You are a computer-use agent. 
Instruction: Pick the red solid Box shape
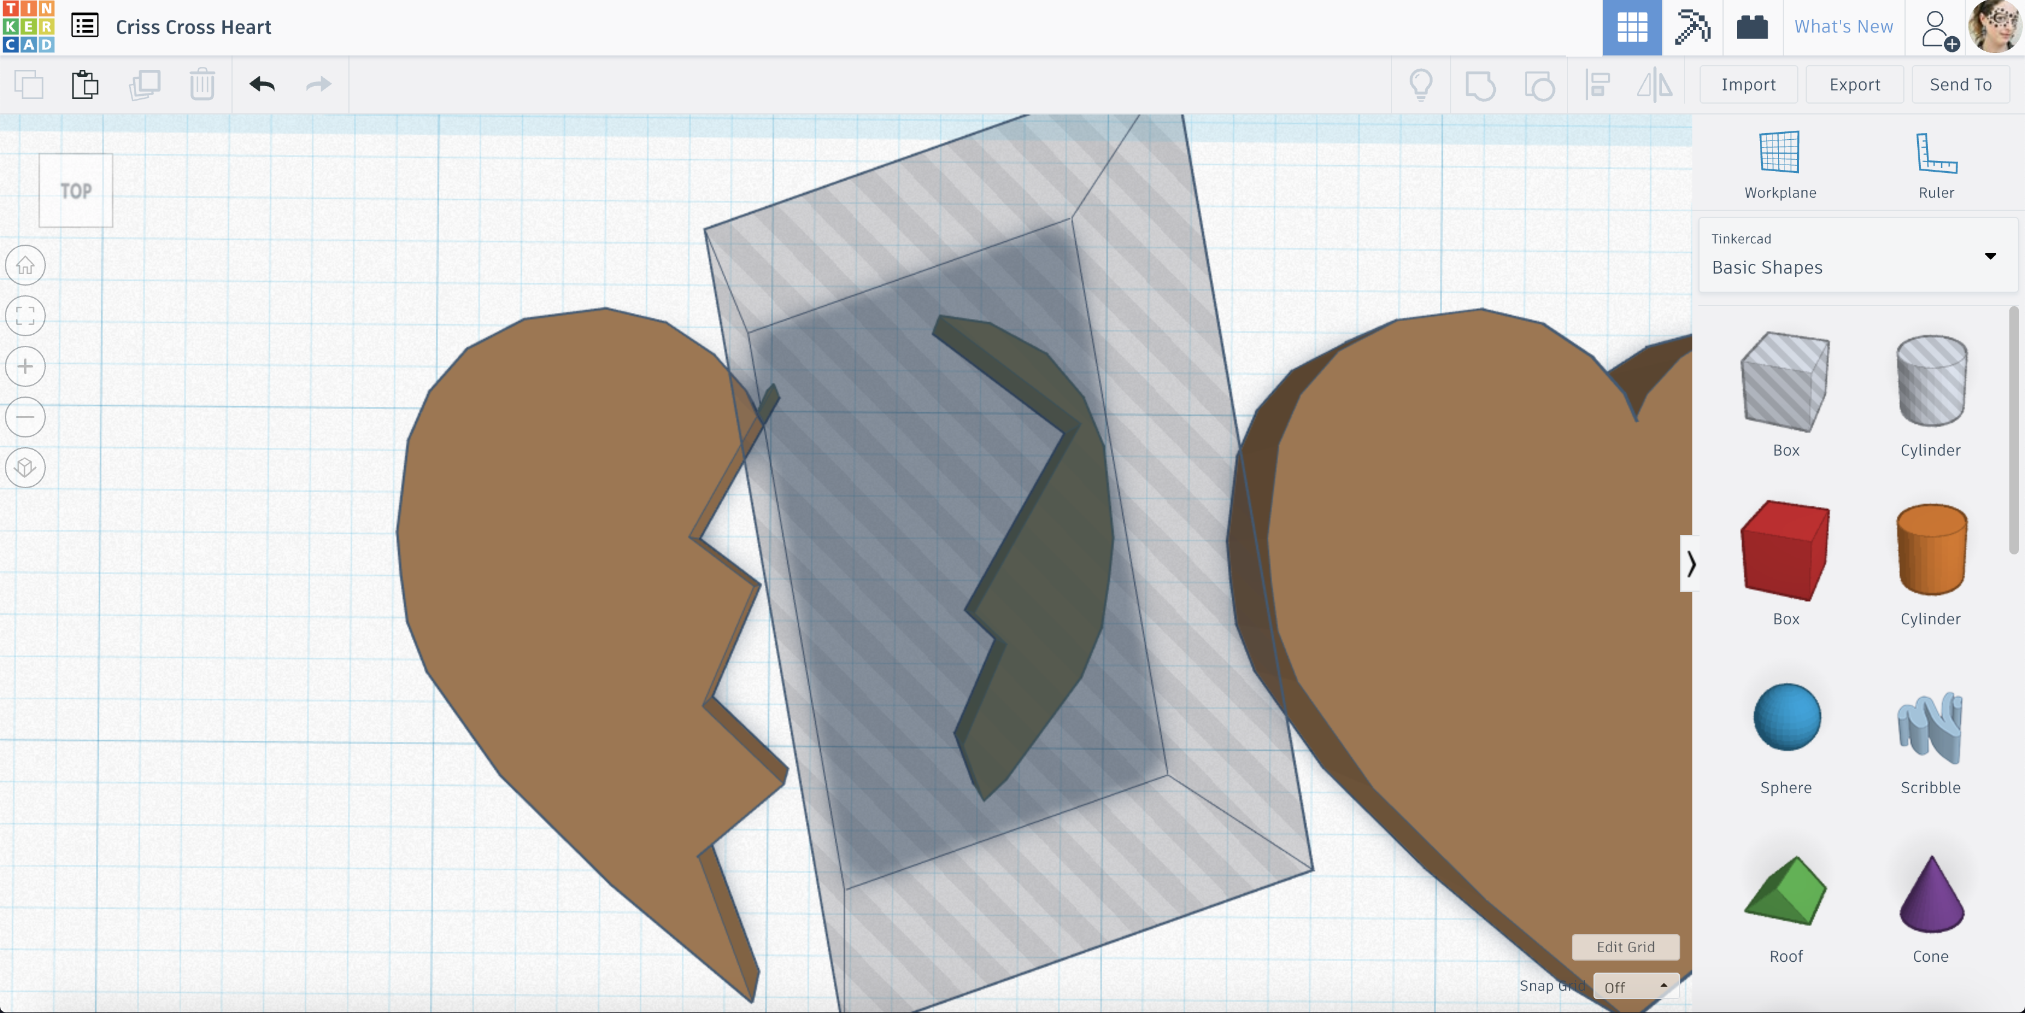pos(1785,550)
